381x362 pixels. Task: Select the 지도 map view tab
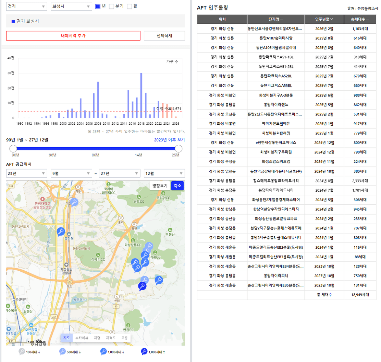click(66, 338)
